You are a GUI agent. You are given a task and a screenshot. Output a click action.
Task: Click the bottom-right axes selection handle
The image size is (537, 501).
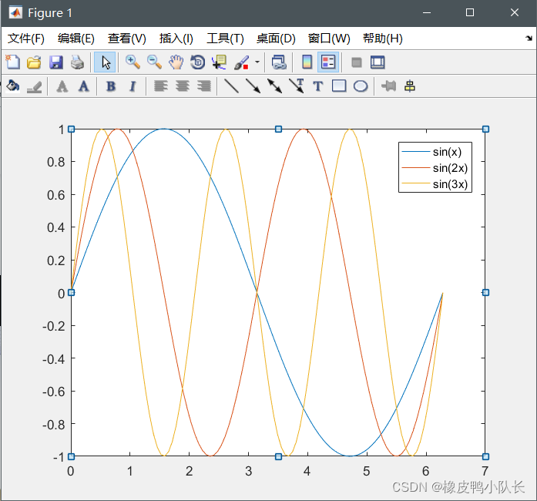click(x=485, y=456)
